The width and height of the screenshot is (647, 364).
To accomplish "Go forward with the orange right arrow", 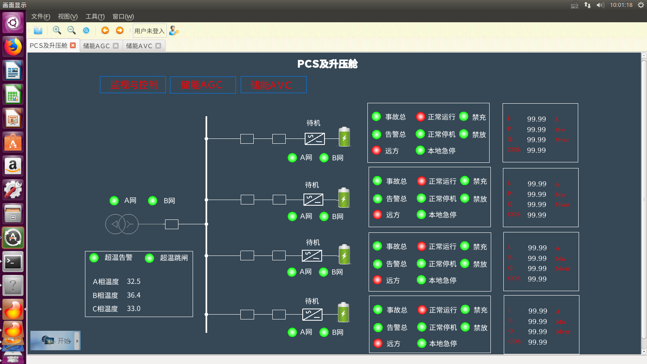I will (120, 30).
